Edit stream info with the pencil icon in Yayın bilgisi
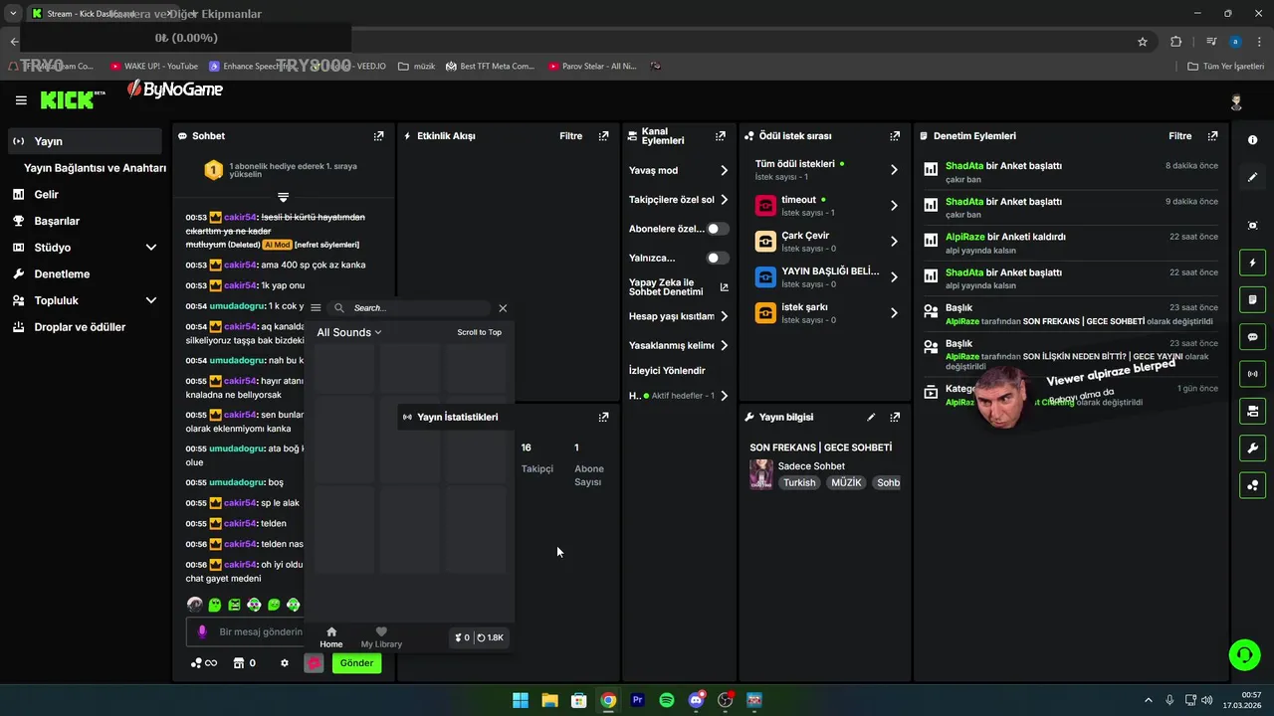Image resolution: width=1274 pixels, height=716 pixels. [x=871, y=417]
